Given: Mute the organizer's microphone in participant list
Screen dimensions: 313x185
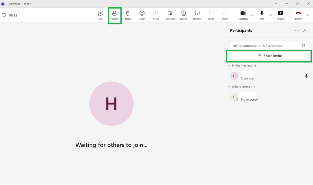Looking at the screenshot, I should (x=306, y=76).
